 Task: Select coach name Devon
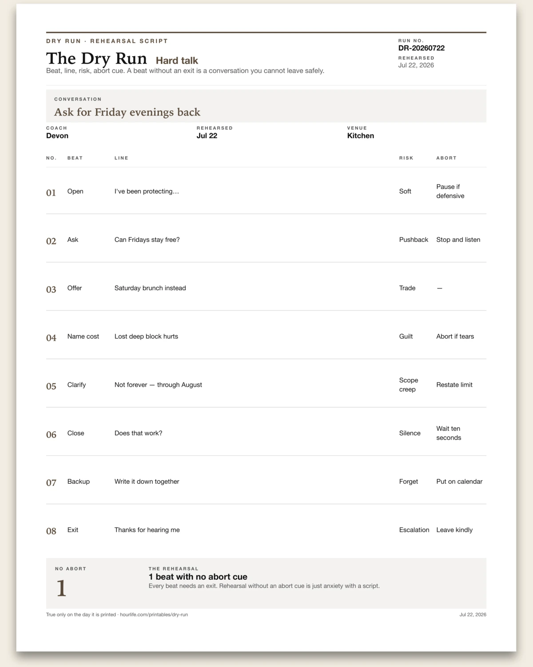57,136
